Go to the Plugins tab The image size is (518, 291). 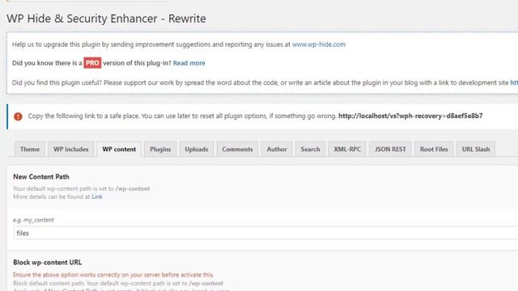point(160,149)
